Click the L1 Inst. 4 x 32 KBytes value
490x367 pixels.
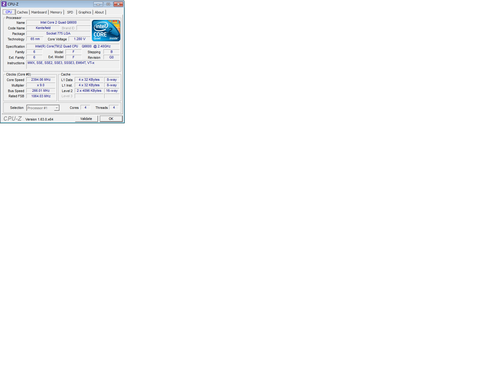point(89,85)
